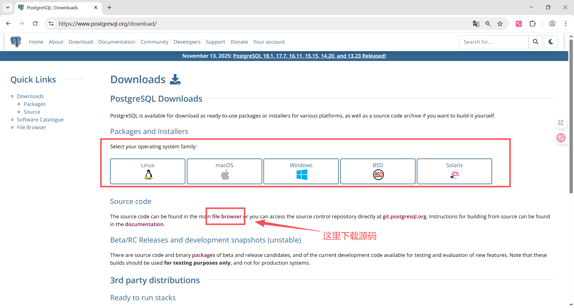The width and height of the screenshot is (574, 308).
Task: Choose the Solaris download option
Action: [x=454, y=171]
